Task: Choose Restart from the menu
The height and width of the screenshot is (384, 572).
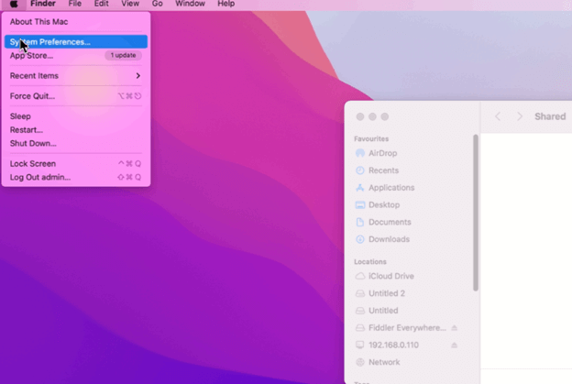Action: 76,130
